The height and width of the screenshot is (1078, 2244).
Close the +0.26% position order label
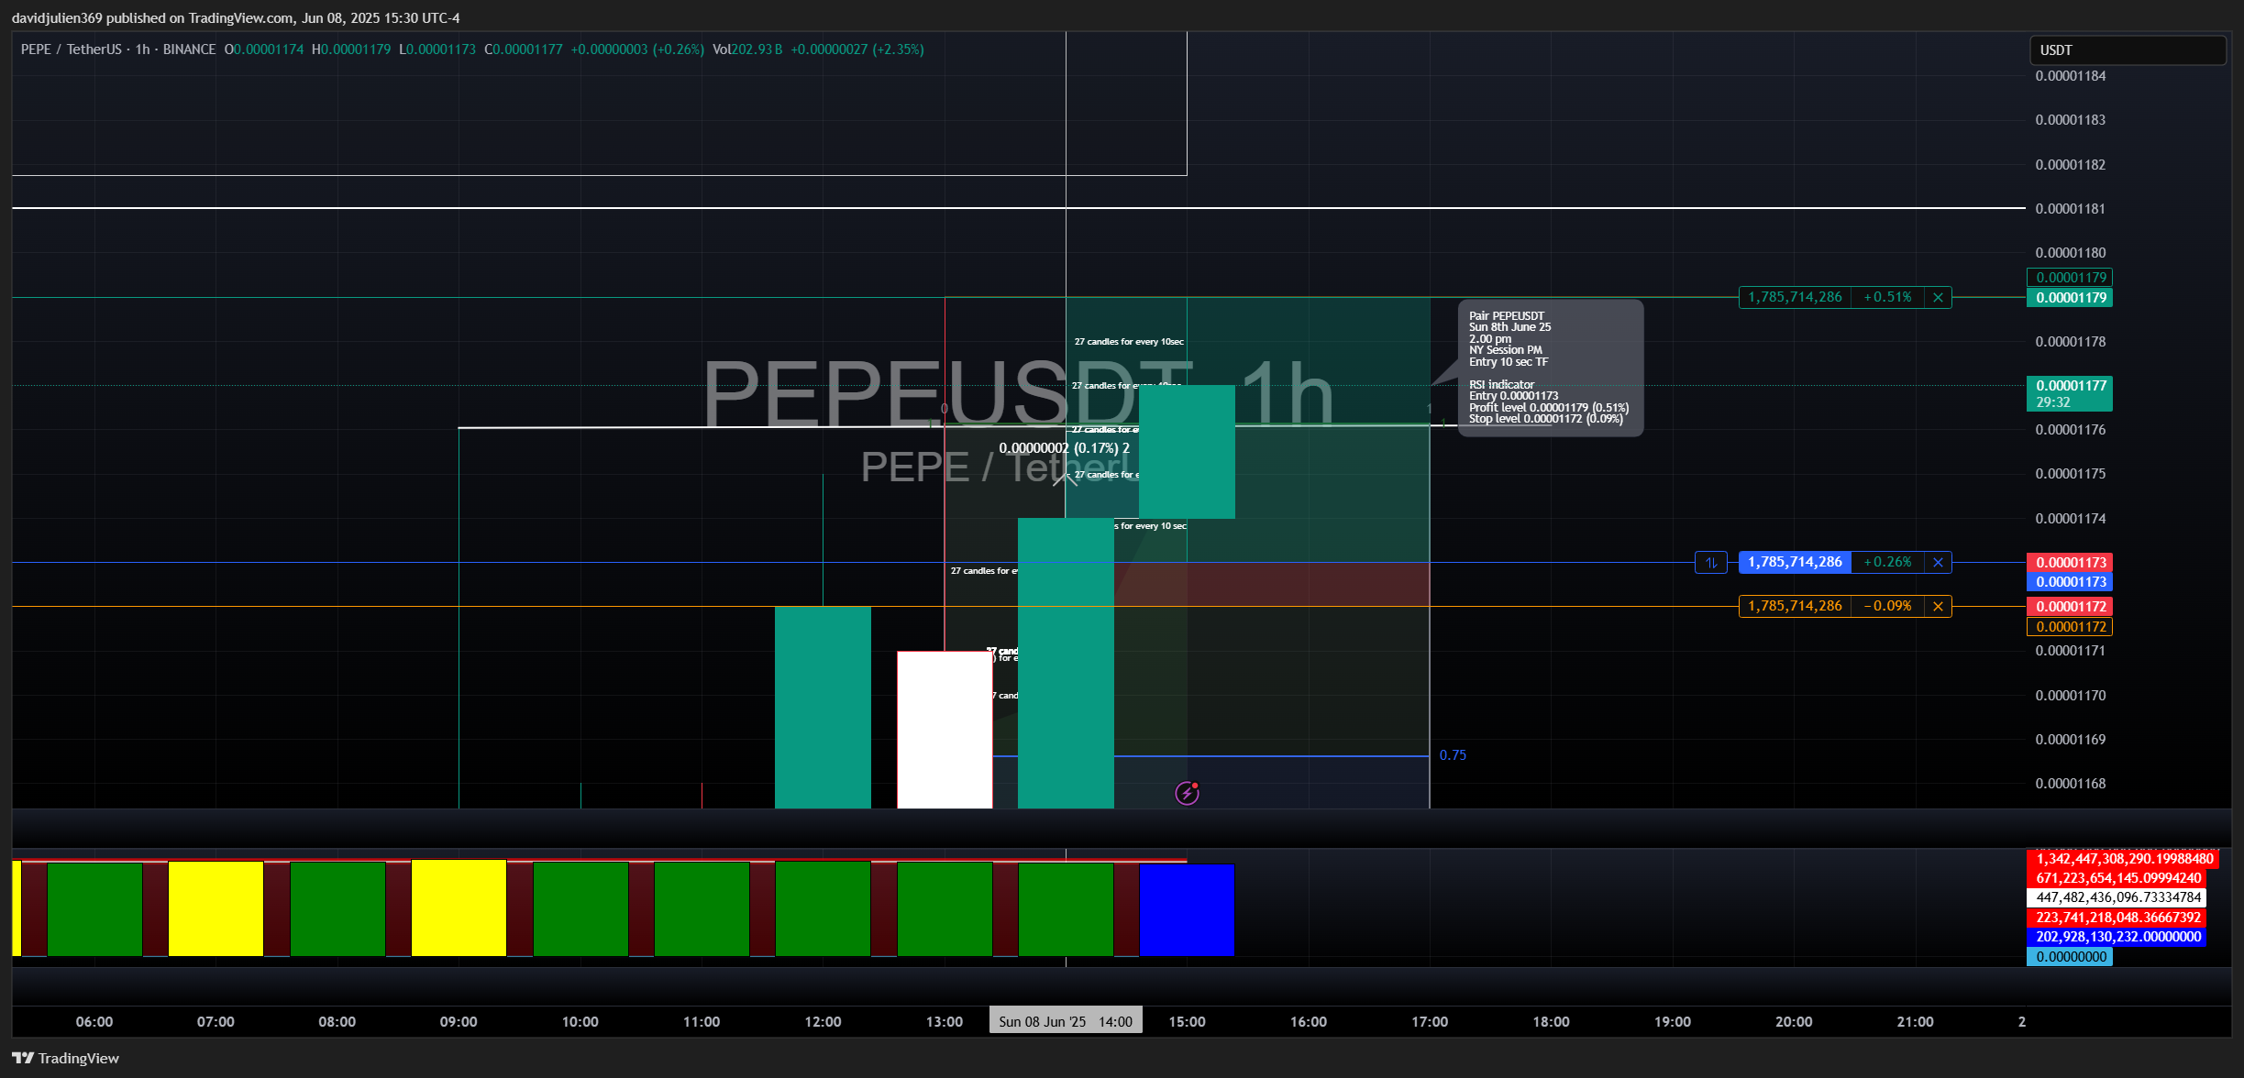(x=1938, y=562)
